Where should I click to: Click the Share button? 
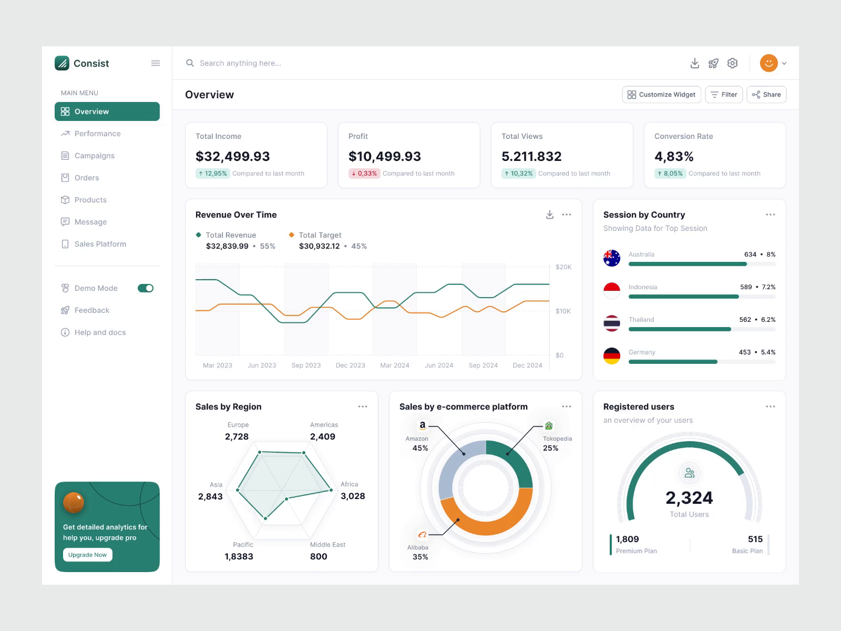click(766, 95)
